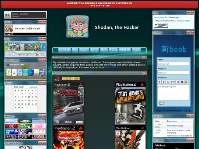
Task: Open the Connor Catastrophic neighbour banner
Action: [x=39, y=137]
